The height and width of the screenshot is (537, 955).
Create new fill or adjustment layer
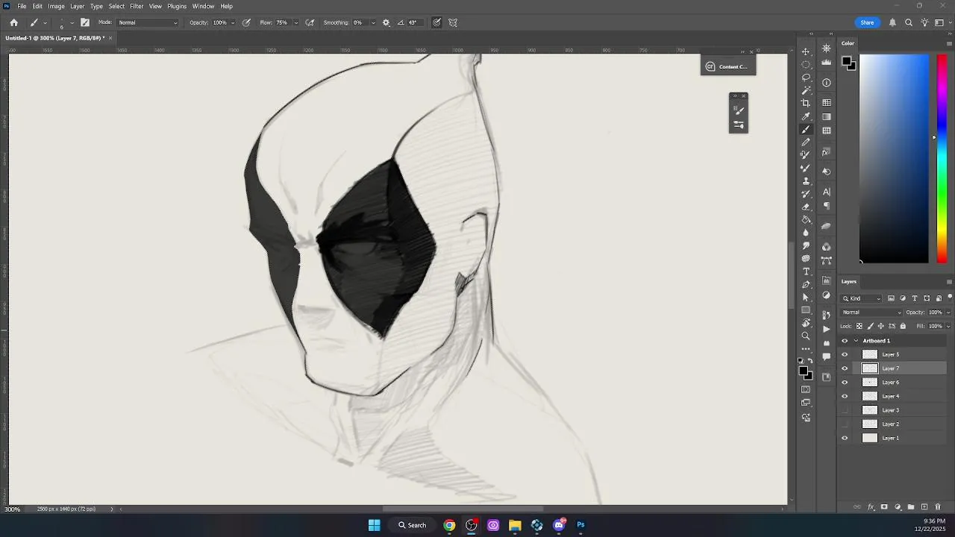[x=898, y=507]
